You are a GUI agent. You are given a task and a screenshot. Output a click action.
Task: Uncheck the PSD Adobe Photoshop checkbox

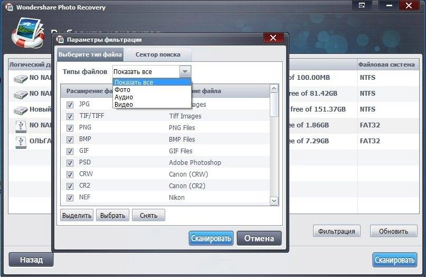pyautogui.click(x=70, y=163)
